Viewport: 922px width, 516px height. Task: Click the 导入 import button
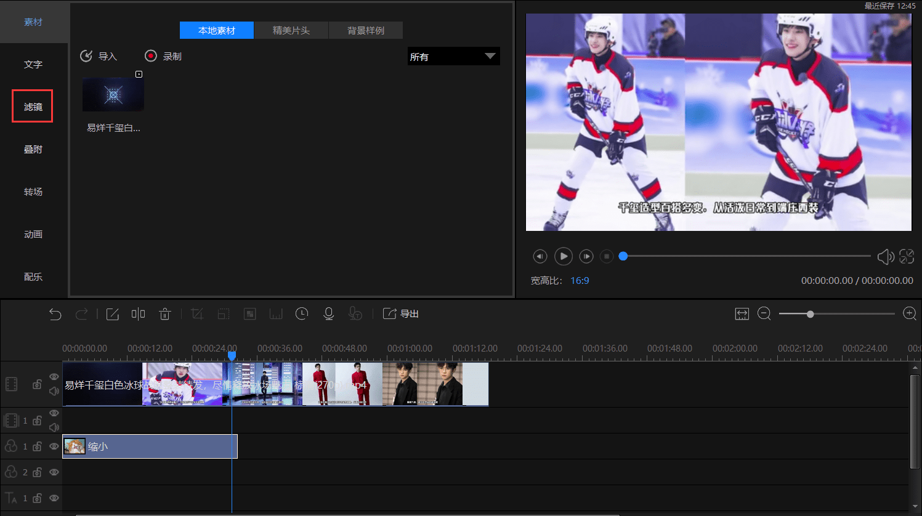pos(99,57)
